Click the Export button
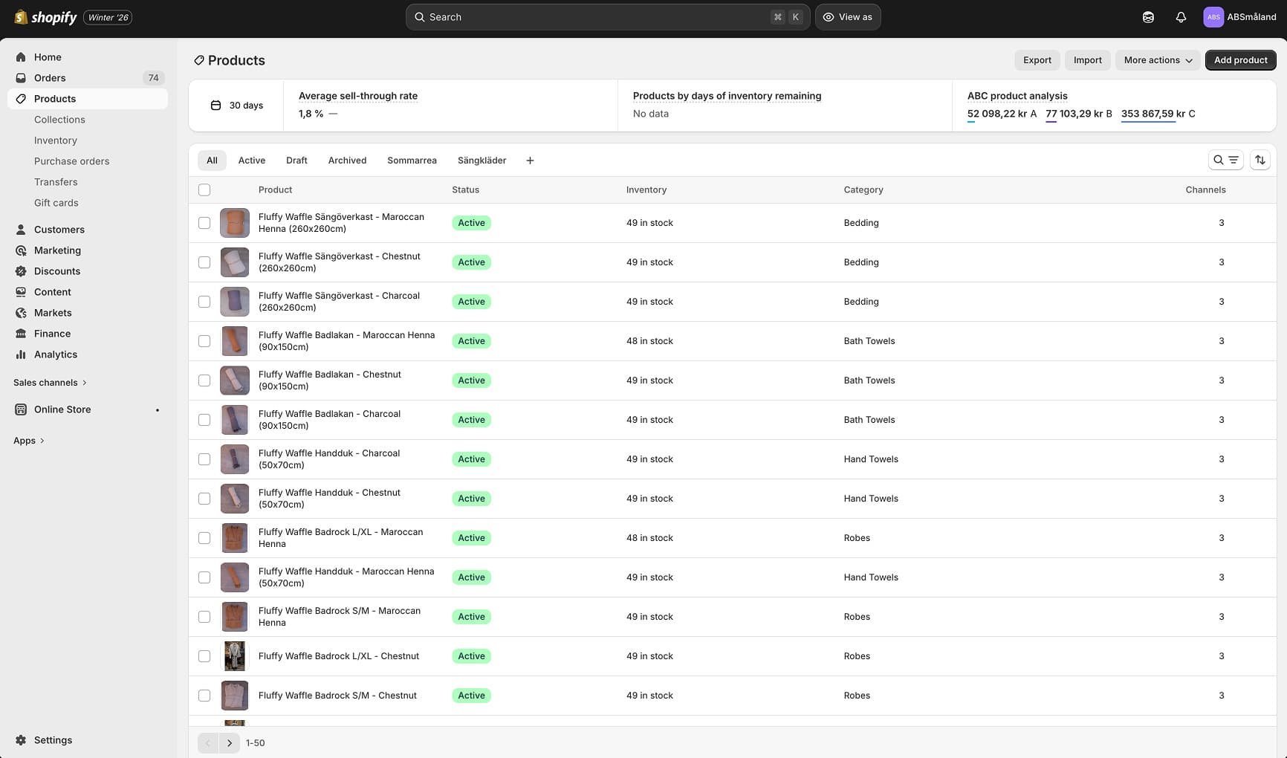1287x758 pixels. [x=1037, y=60]
